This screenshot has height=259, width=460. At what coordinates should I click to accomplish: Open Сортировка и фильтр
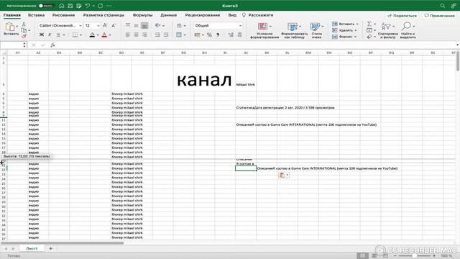click(x=388, y=30)
